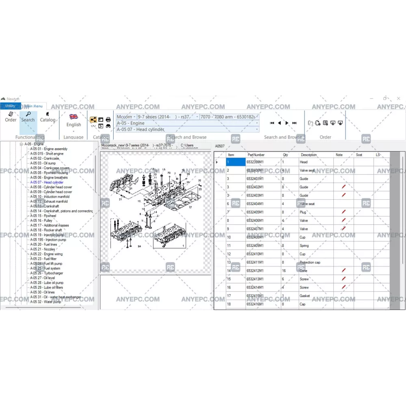
Task: Switch to the Utility tab
Action: (x=10, y=106)
